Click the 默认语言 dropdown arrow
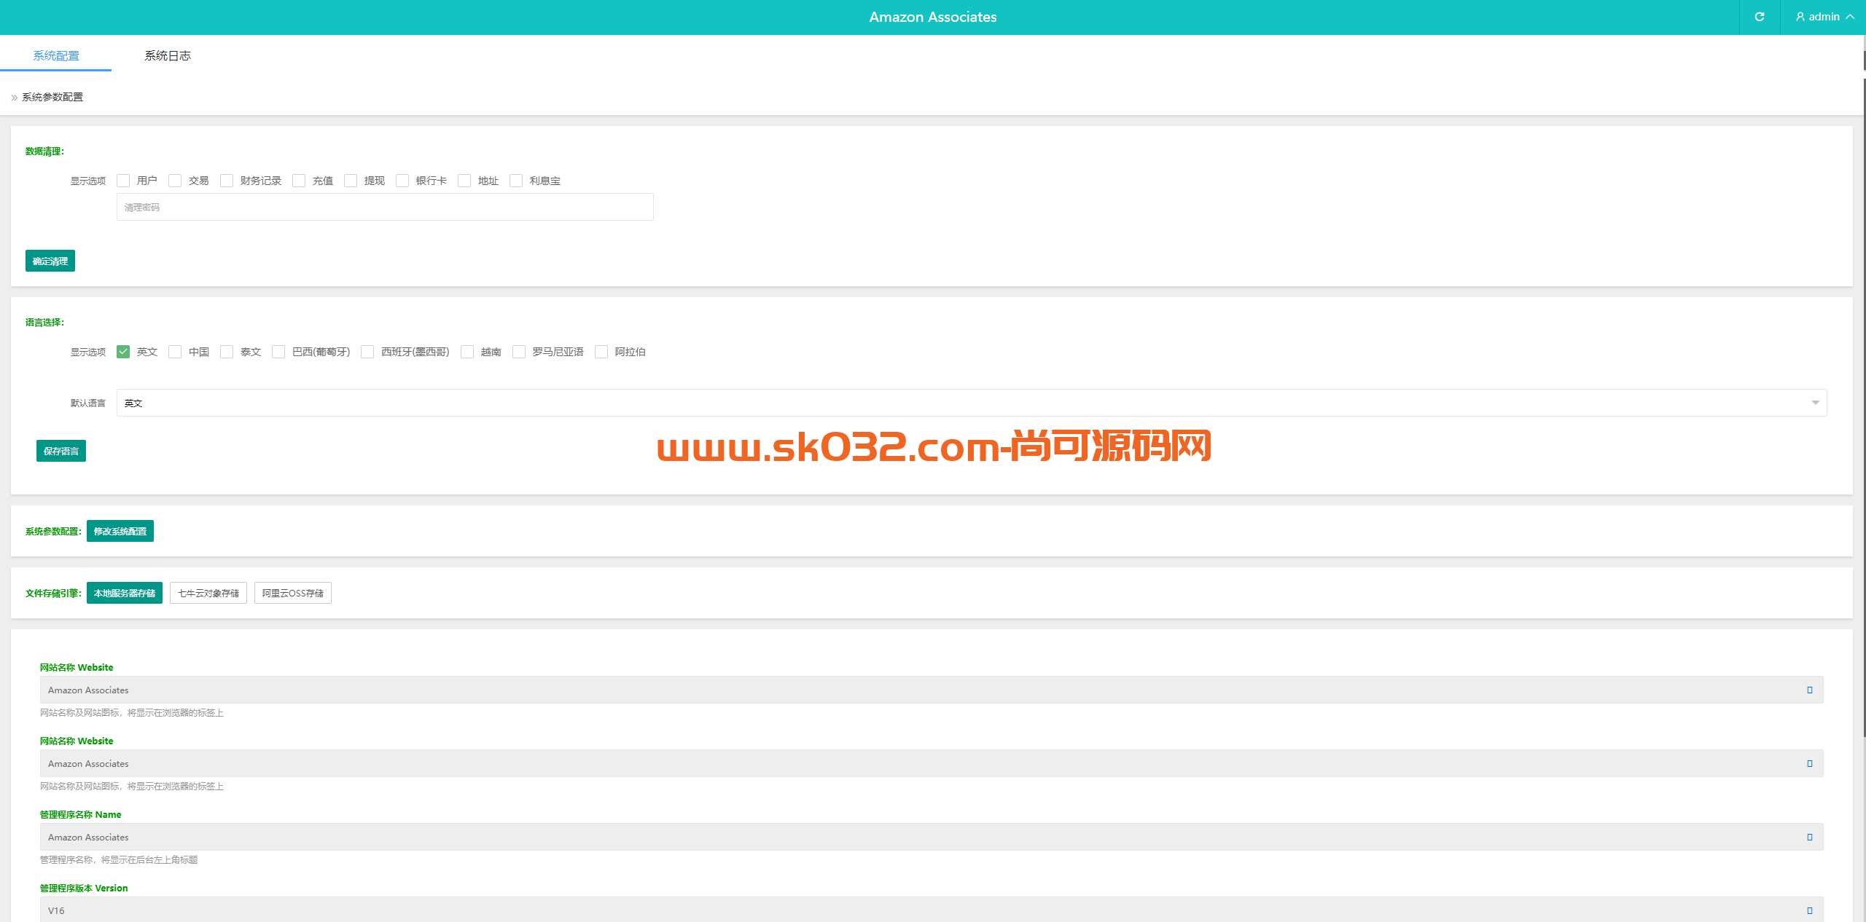 point(1815,403)
